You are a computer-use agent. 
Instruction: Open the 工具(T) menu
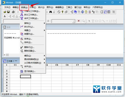(69, 7)
